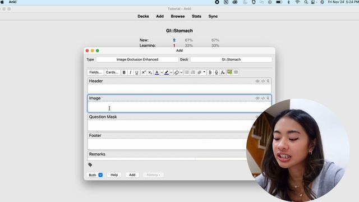Click the New card count 2

click(174, 40)
